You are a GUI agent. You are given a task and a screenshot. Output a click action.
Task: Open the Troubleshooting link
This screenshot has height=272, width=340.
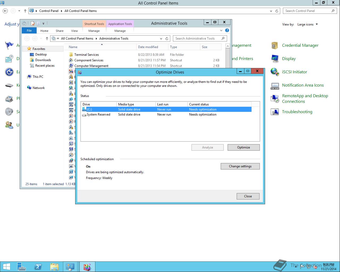click(x=297, y=112)
